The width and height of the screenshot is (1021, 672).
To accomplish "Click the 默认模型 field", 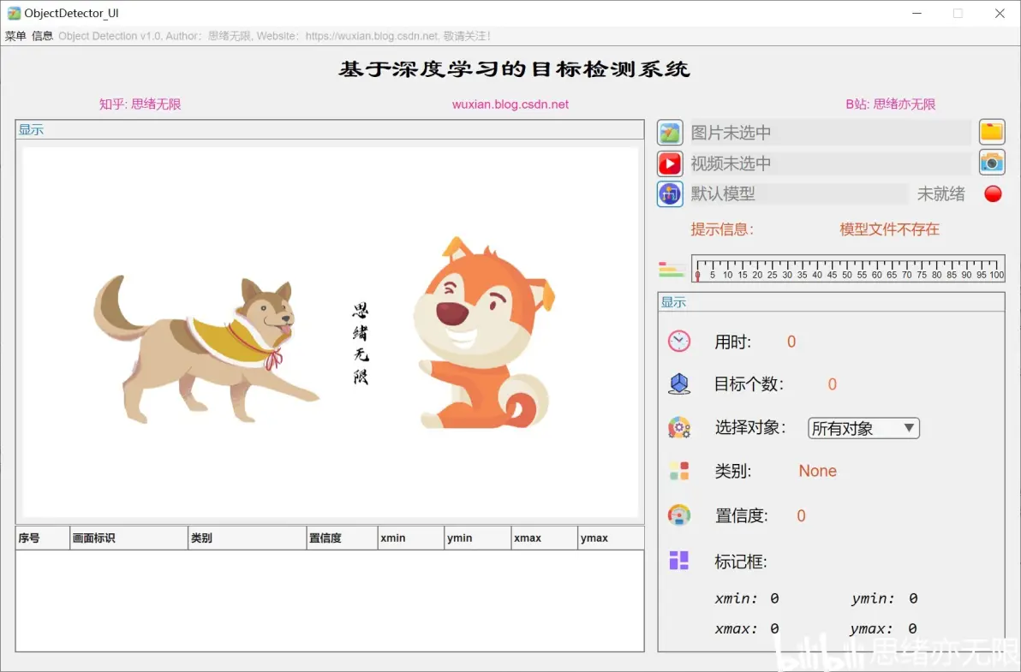I will [798, 193].
